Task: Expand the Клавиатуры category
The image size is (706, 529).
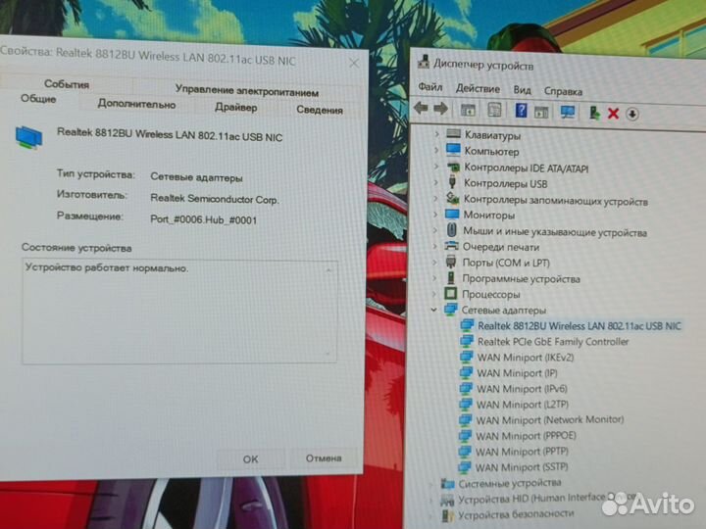Action: (x=435, y=134)
